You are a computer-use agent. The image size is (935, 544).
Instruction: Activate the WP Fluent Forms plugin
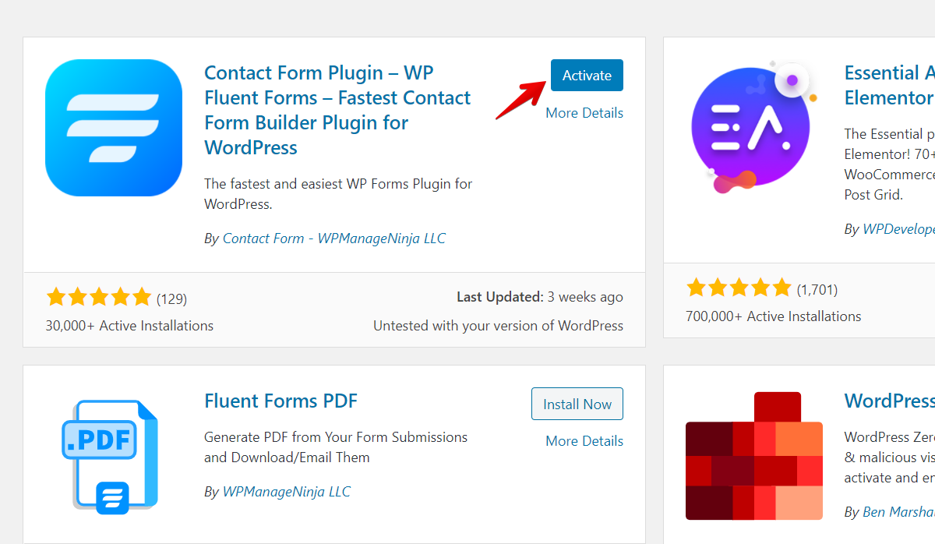point(587,75)
